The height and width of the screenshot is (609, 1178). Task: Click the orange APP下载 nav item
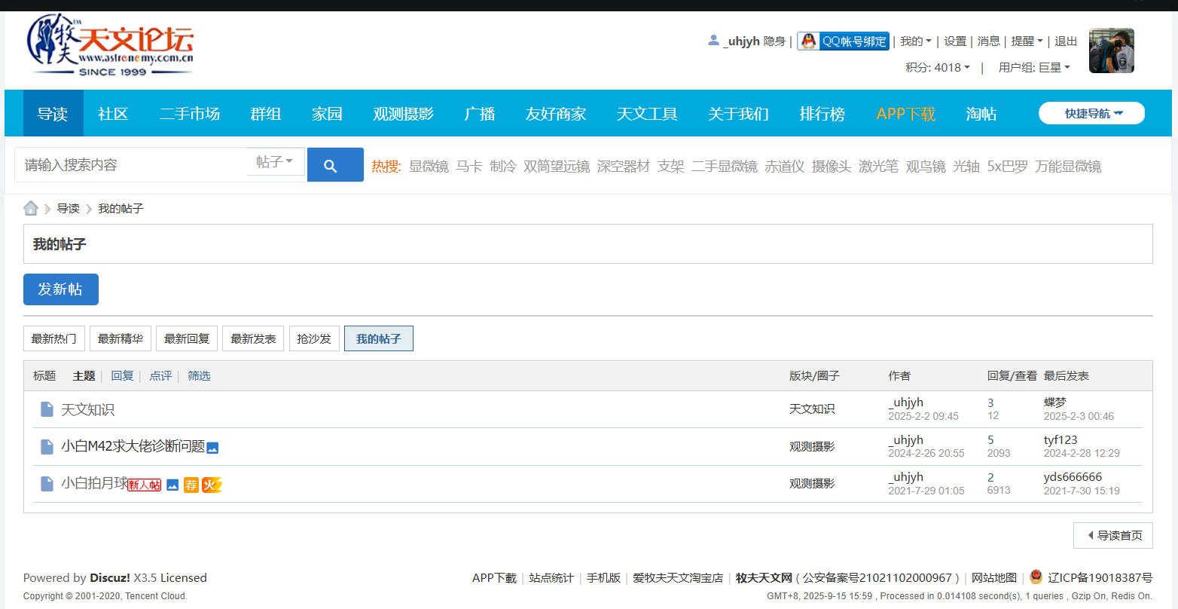point(906,114)
